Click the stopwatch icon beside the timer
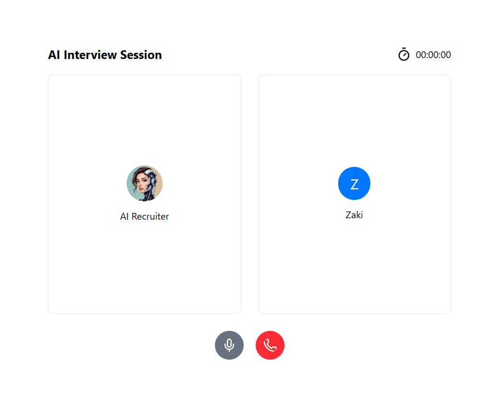This screenshot has width=496, height=398. coord(403,54)
